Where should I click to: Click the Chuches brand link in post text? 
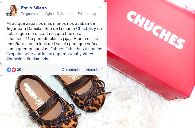[x=84, y=29]
